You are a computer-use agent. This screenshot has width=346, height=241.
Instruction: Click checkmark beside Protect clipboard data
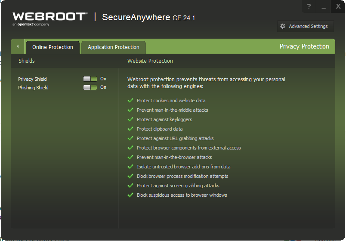point(130,129)
